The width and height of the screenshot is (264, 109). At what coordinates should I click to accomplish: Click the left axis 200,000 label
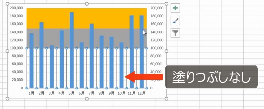pos(16,8)
